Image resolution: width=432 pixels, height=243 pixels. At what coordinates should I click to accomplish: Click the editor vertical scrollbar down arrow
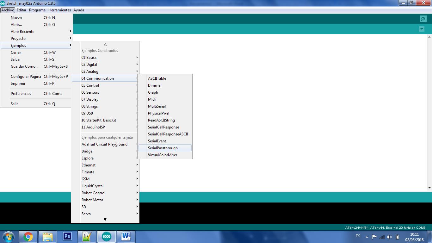(429, 188)
